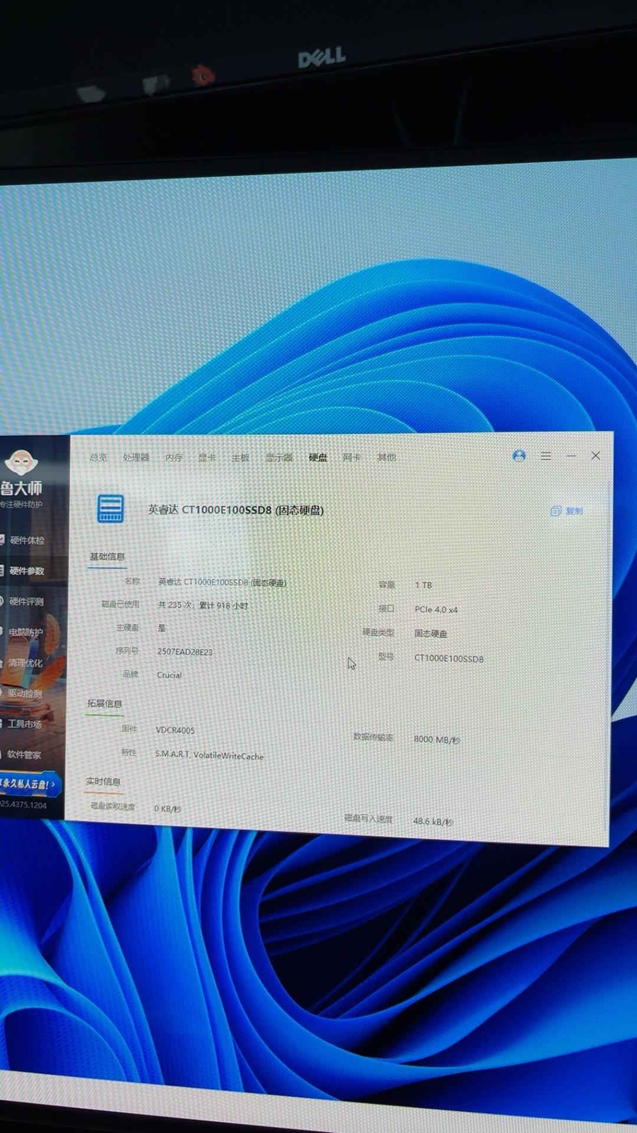Select 硬件参数 in the sidebar
Viewport: 637px width, 1133px height.
(22, 571)
